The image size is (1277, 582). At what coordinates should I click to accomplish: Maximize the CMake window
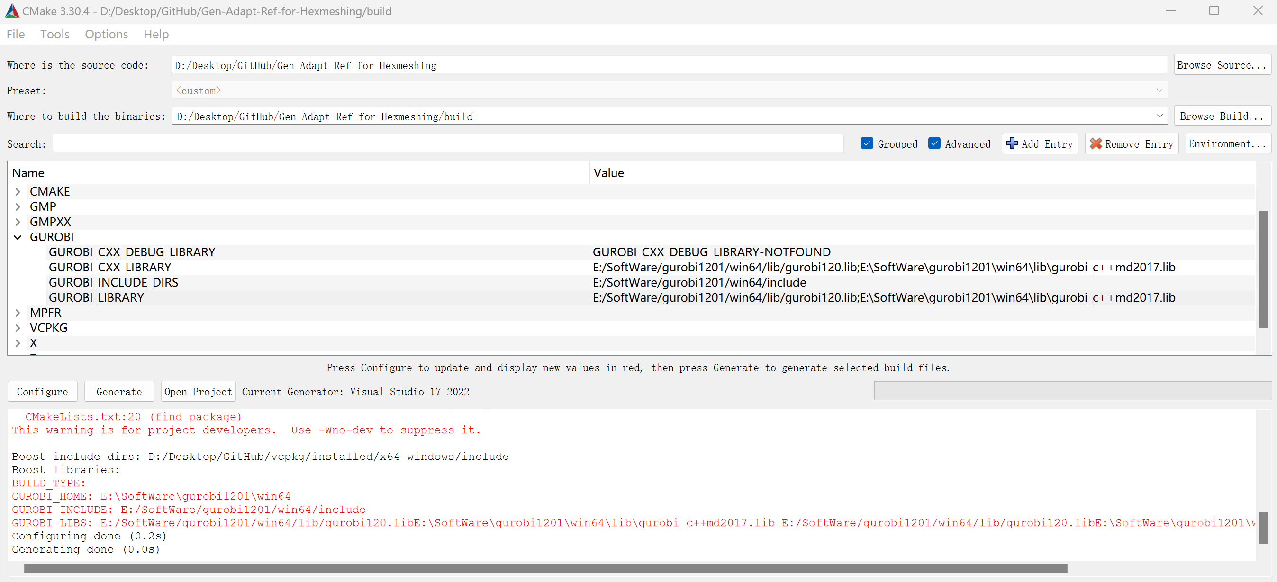[1214, 11]
